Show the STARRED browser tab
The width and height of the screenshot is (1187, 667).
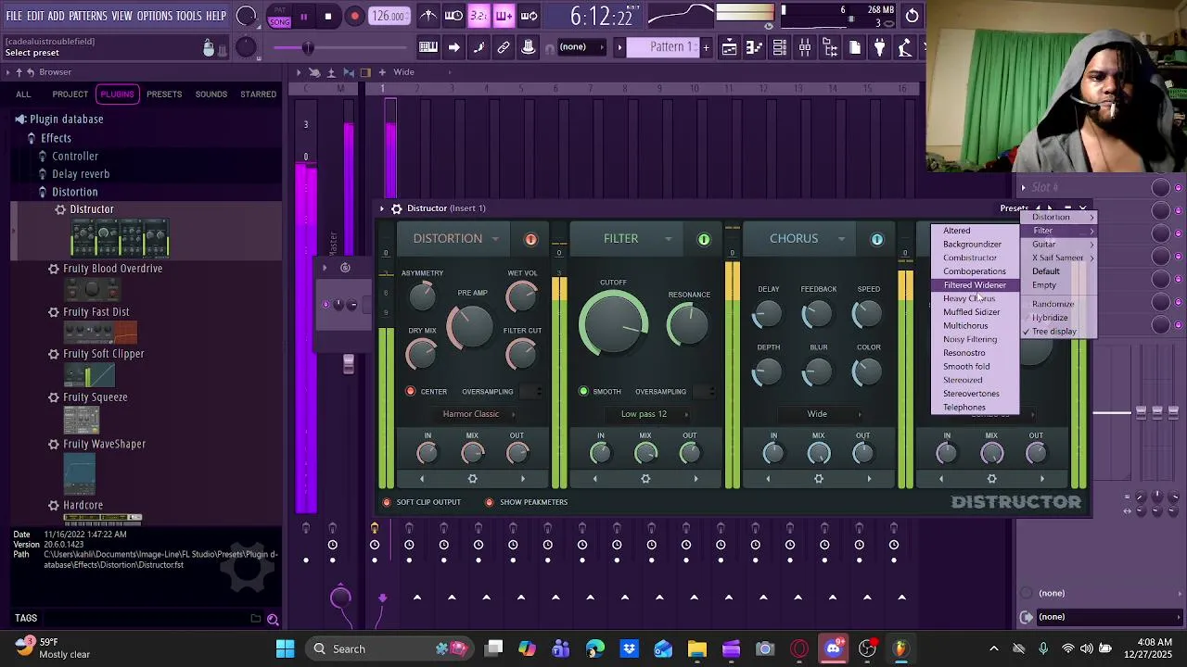point(258,94)
